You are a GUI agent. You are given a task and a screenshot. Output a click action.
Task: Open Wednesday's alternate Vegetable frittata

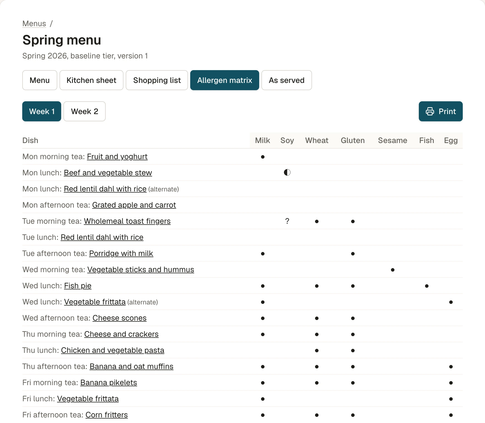[95, 302]
